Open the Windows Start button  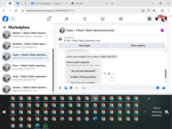click(x=4, y=112)
